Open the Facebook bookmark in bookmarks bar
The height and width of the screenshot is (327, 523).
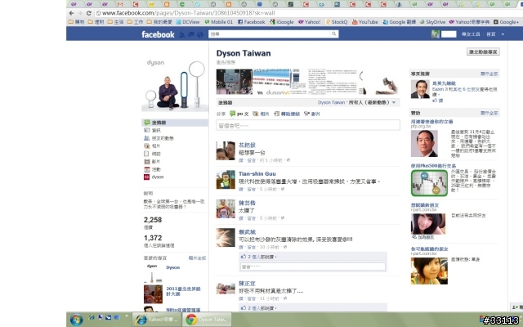[252, 22]
